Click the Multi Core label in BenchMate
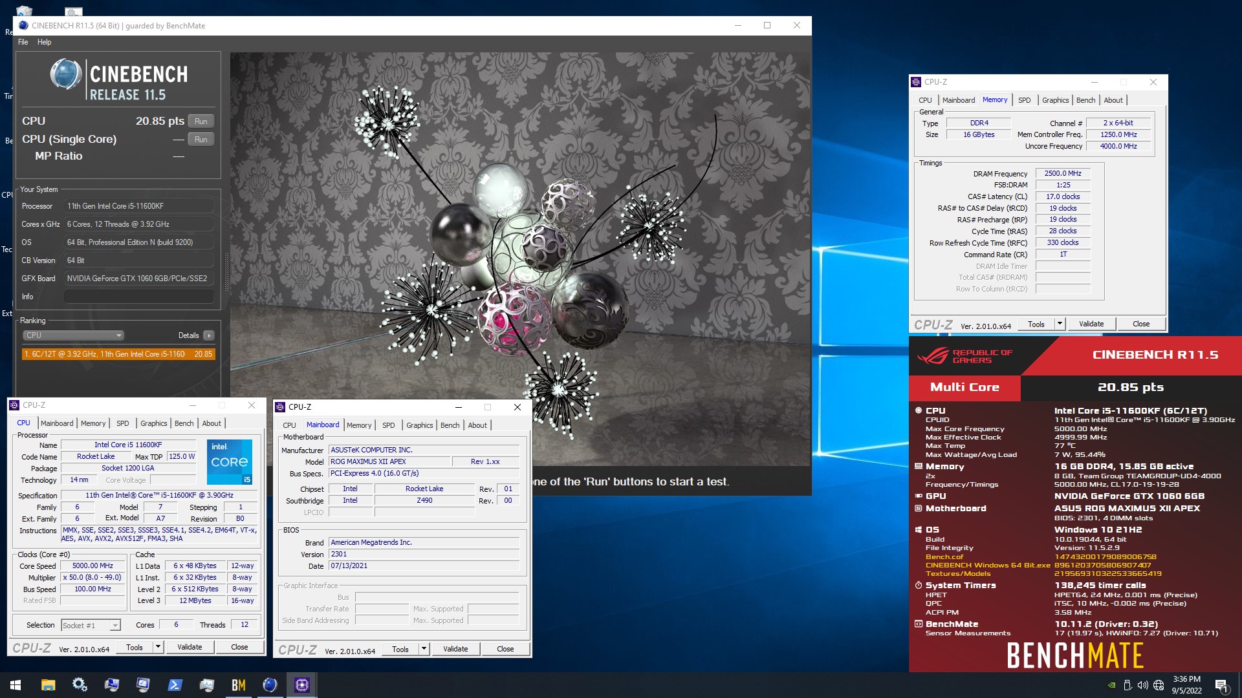 pyautogui.click(x=964, y=387)
